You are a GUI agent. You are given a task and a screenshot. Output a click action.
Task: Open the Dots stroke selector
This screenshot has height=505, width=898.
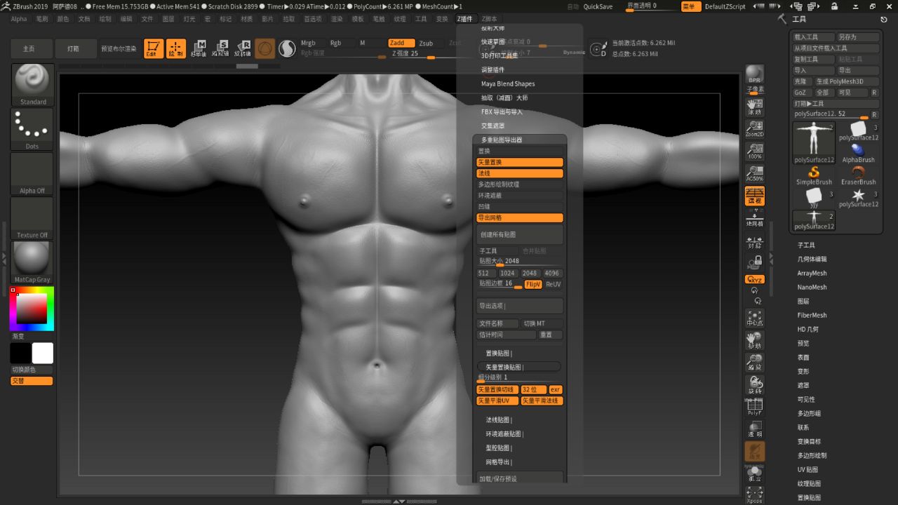coord(32,129)
